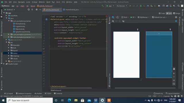Screen dimensions: 184x103
Task: Open Search Everywhere magnifier icon
Action: click(179, 6)
